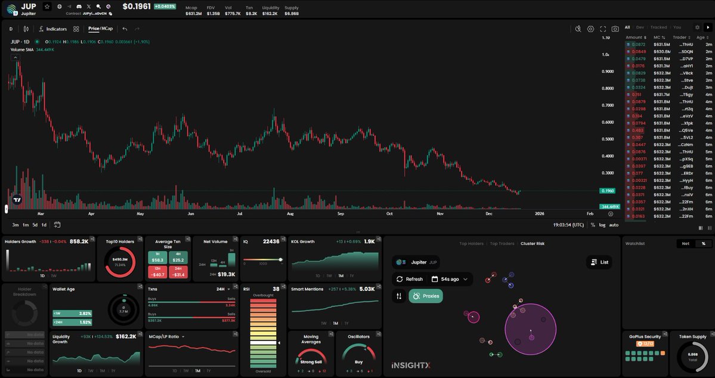Open the hexagon chart settings icon
The image size is (715, 378).
point(590,29)
